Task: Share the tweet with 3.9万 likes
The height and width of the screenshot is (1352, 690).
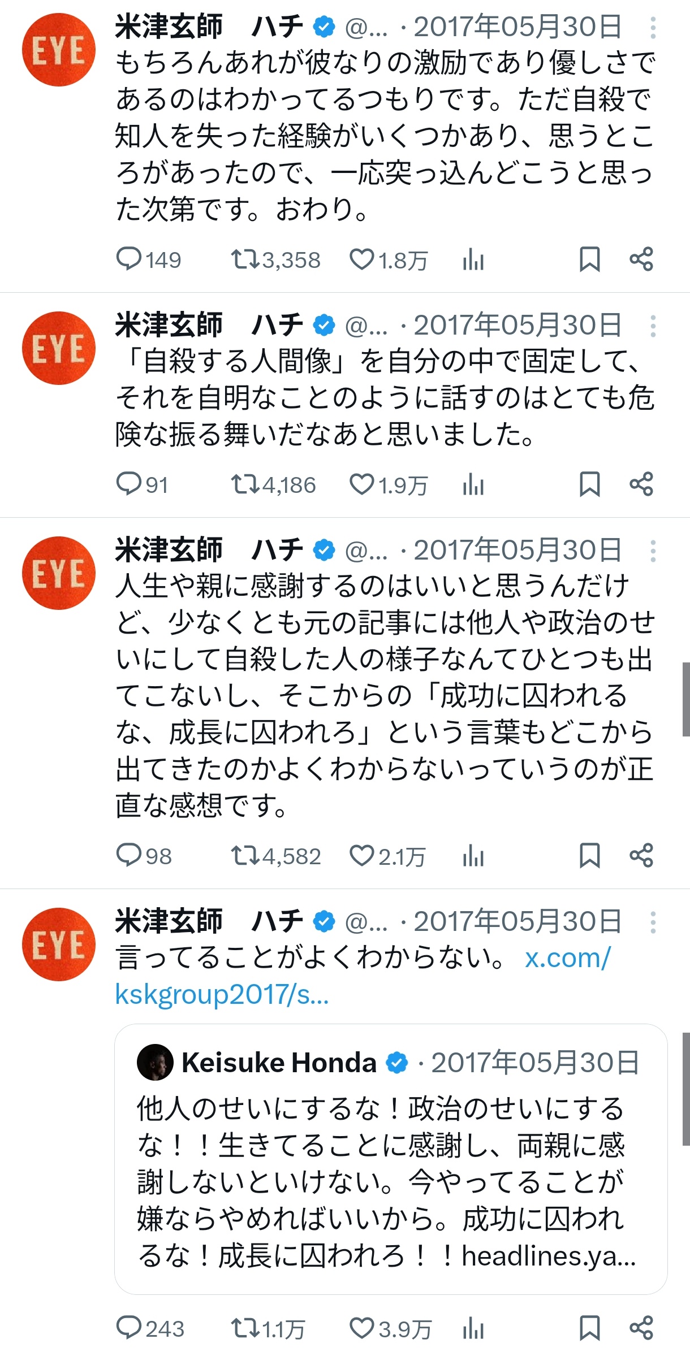Action: (642, 1328)
